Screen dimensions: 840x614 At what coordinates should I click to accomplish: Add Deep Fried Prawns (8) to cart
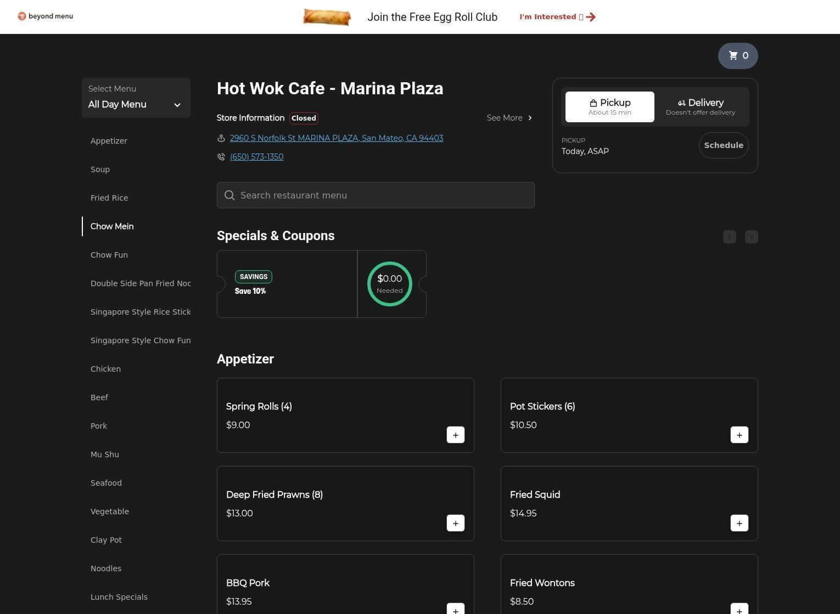pos(455,524)
